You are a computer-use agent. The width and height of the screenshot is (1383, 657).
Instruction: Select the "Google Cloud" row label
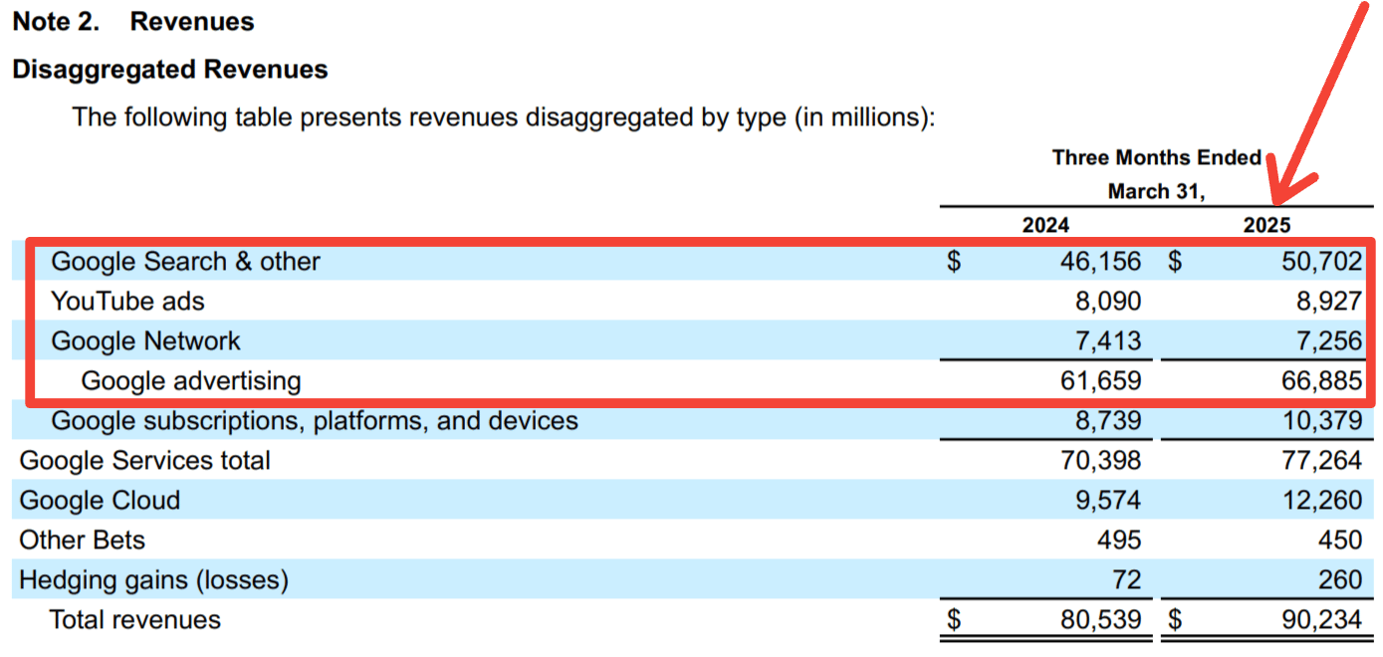tap(100, 501)
